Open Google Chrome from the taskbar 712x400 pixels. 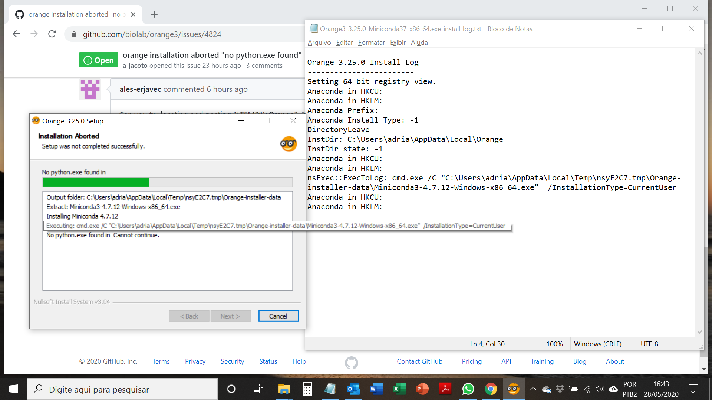(x=491, y=389)
